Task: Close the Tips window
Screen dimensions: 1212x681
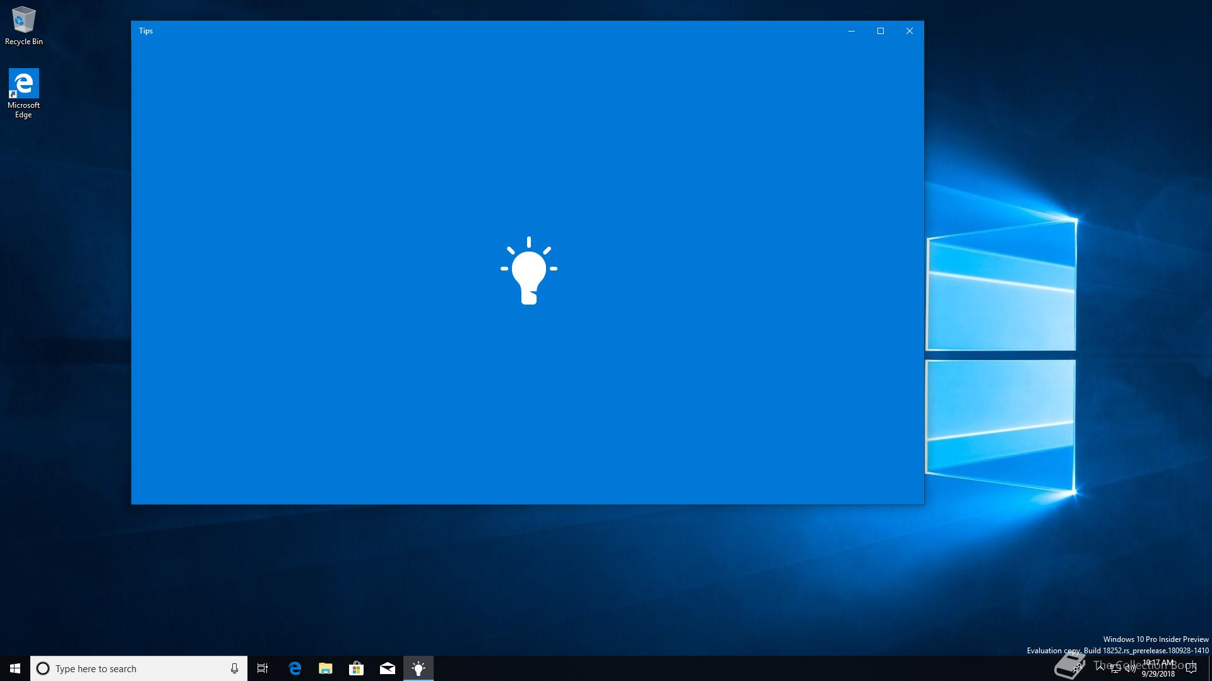Action: click(910, 31)
